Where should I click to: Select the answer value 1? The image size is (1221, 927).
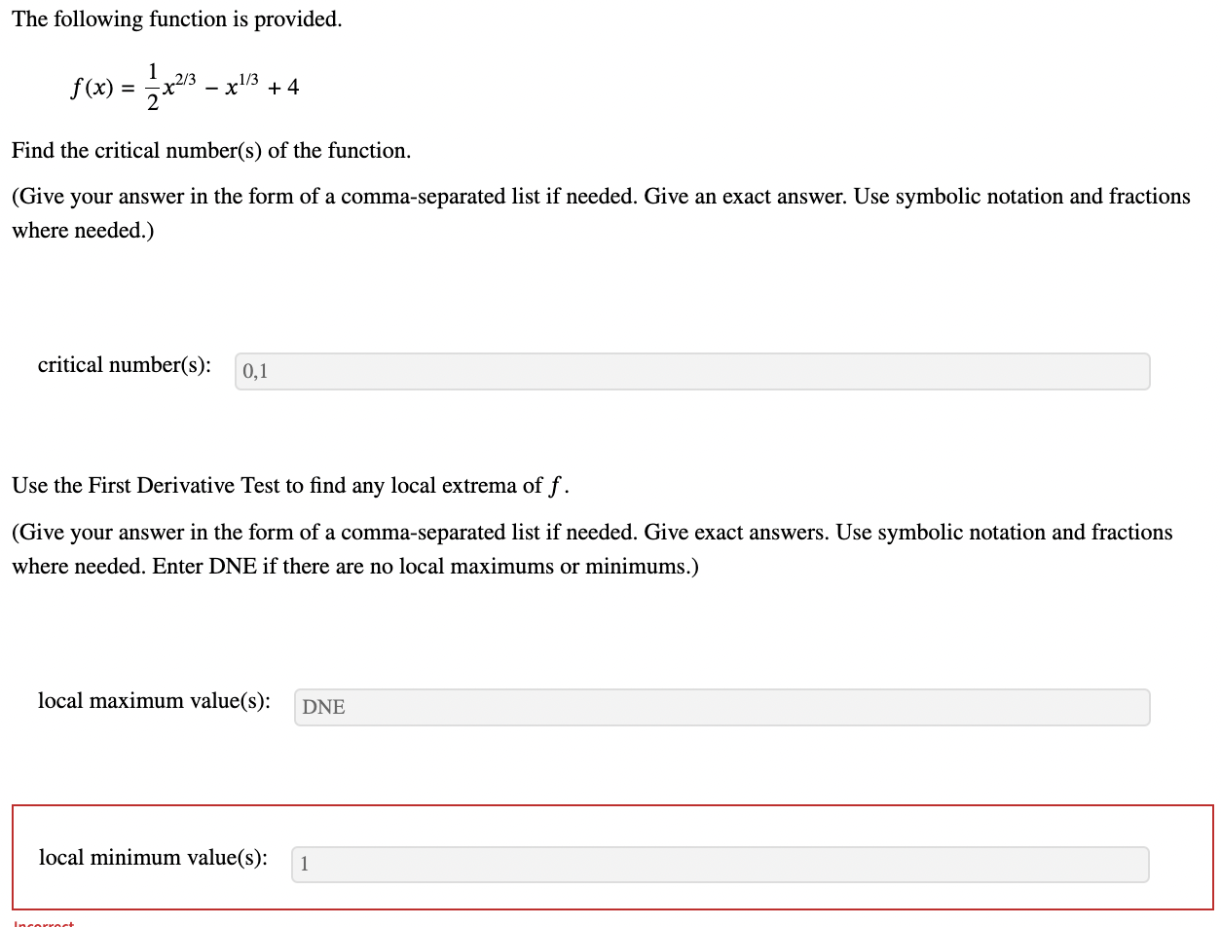click(x=306, y=864)
